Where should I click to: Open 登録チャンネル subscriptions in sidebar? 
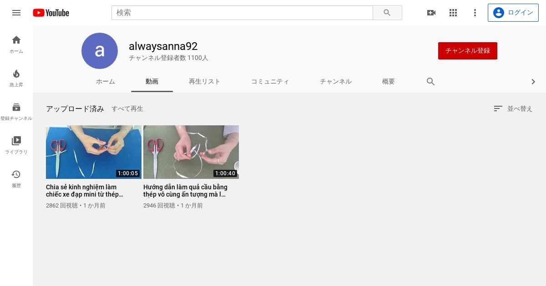coord(16,112)
